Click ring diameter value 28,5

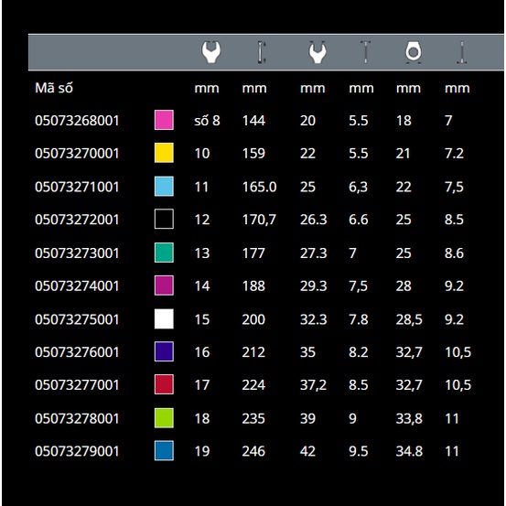[x=409, y=319]
